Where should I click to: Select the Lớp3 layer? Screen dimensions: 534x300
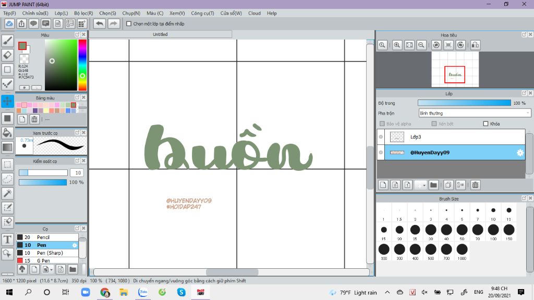click(x=455, y=137)
